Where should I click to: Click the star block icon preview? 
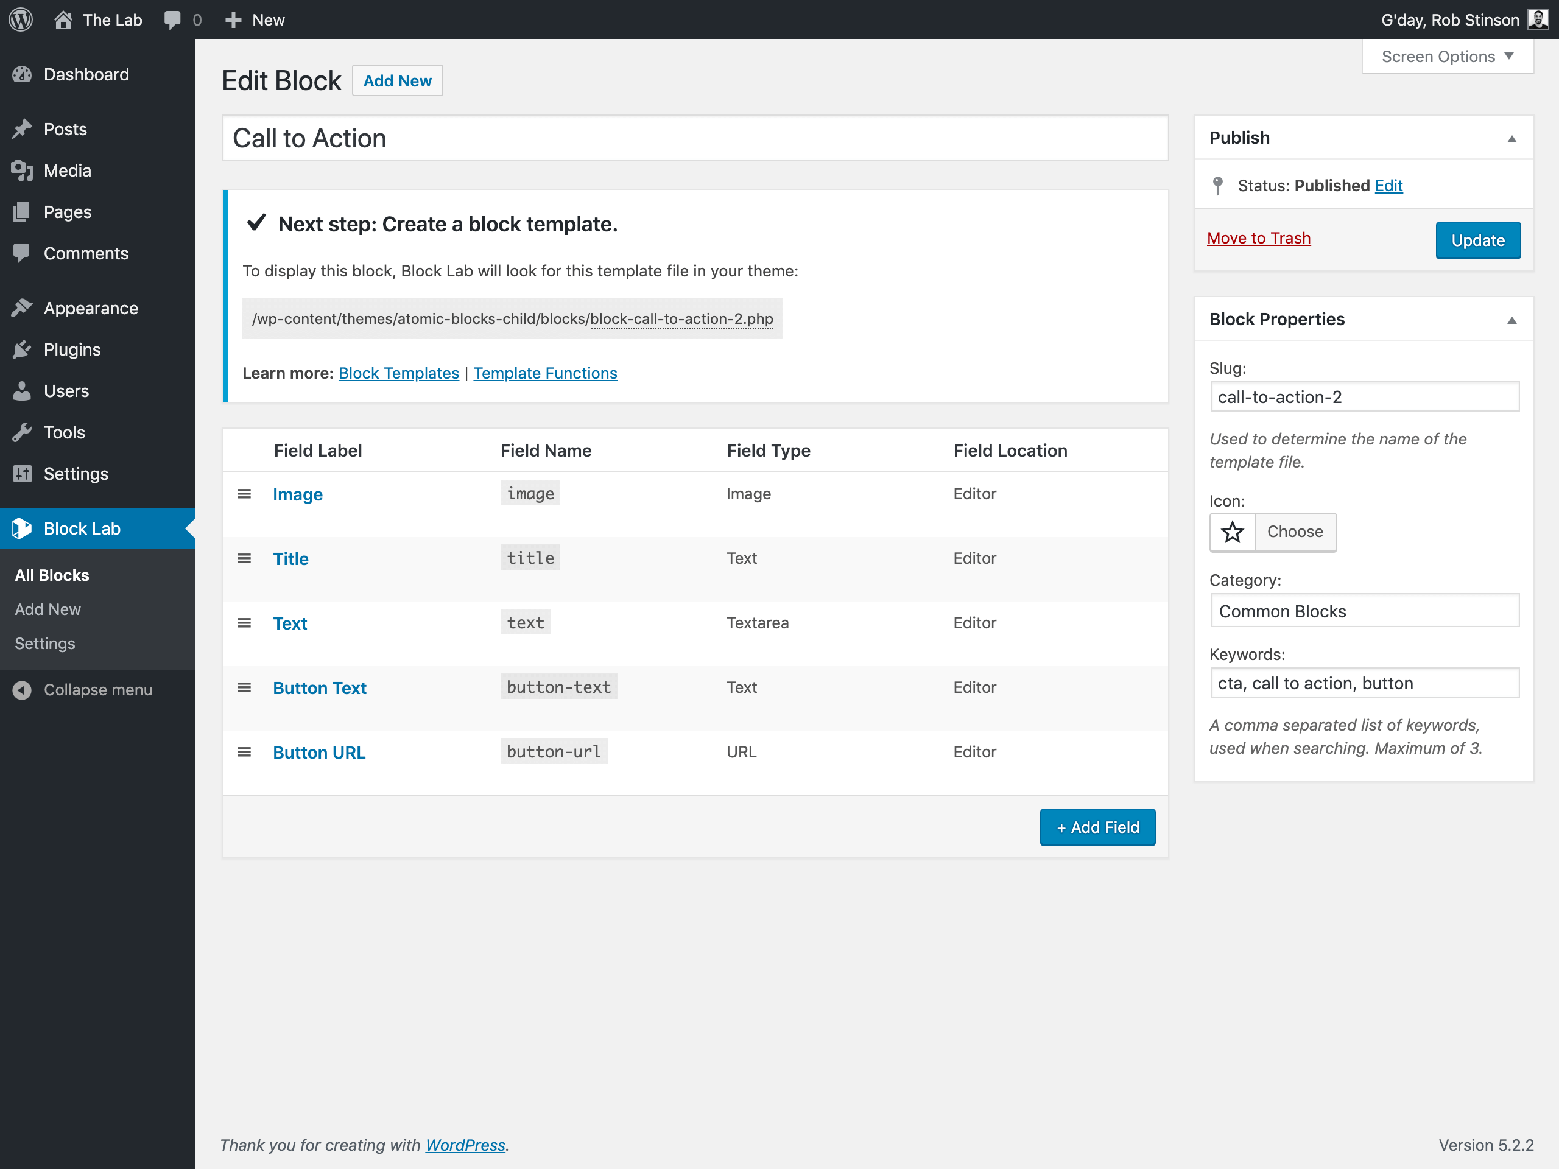1232,532
